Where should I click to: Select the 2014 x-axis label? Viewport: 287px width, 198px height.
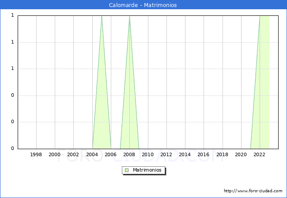click(185, 154)
